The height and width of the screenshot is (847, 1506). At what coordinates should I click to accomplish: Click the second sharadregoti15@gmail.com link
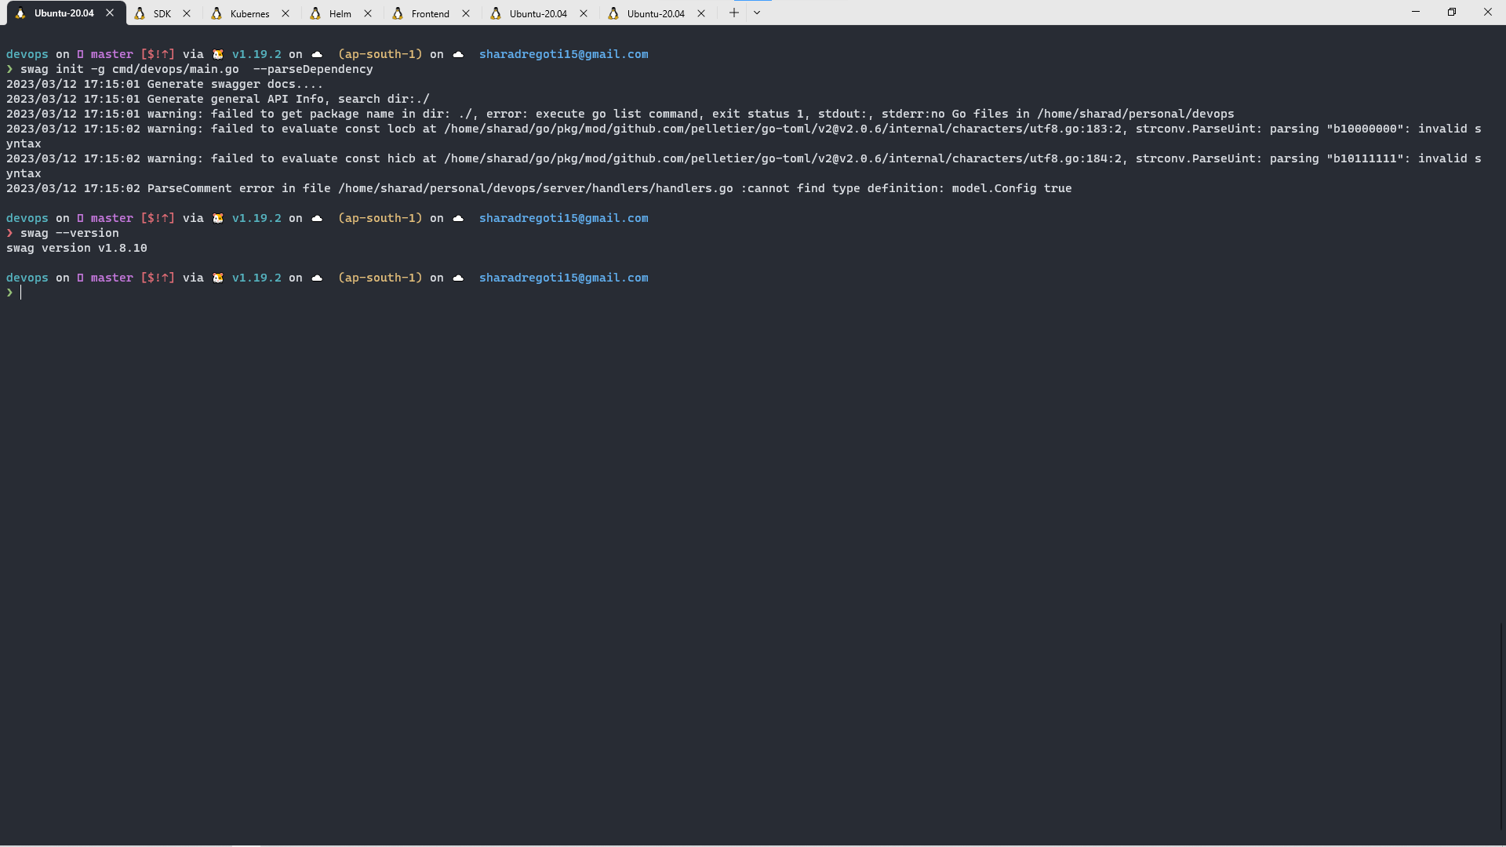coord(563,218)
